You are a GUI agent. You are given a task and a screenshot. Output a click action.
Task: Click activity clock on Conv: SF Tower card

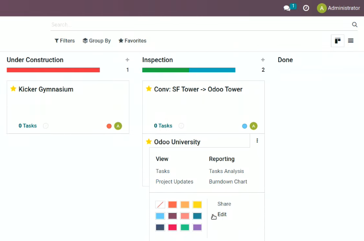click(x=181, y=126)
